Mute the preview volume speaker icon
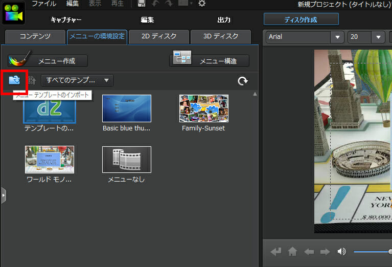This screenshot has width=392, height=267. (x=341, y=251)
